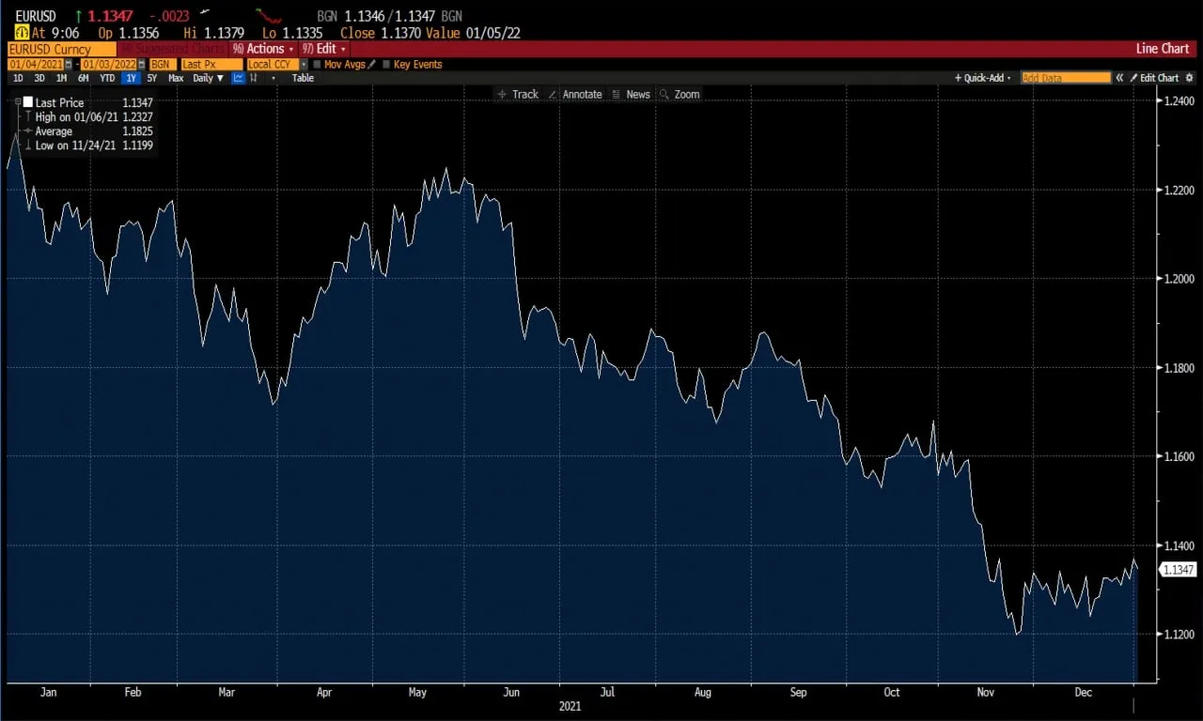The width and height of the screenshot is (1203, 721).
Task: Open the chart settings gear icon
Action: tap(1189, 77)
